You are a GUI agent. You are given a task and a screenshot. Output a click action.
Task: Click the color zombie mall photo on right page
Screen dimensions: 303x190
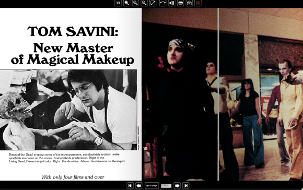[223, 94]
